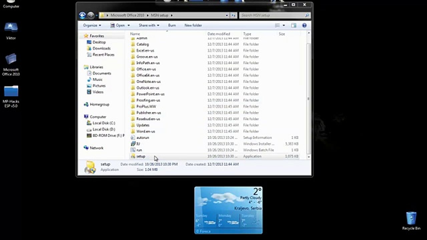Select Favorites in the navigation pane
Screen dimensions: 427x240
(97, 36)
